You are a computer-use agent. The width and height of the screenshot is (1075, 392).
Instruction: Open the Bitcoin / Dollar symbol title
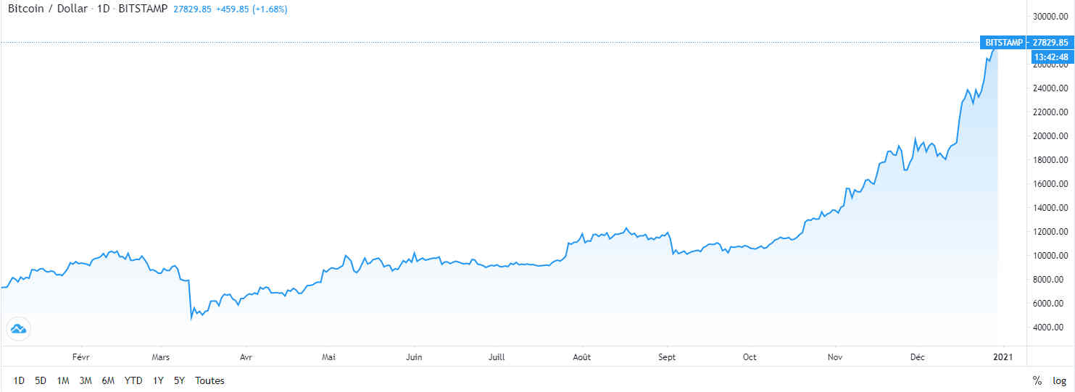tap(48, 9)
